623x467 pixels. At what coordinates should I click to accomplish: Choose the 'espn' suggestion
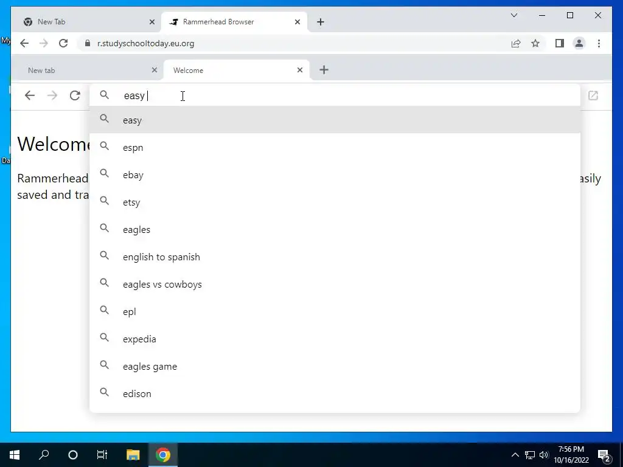coord(335,147)
